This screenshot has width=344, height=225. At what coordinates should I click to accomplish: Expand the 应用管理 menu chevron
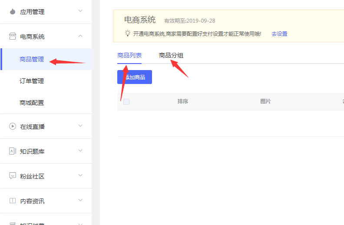(80, 11)
